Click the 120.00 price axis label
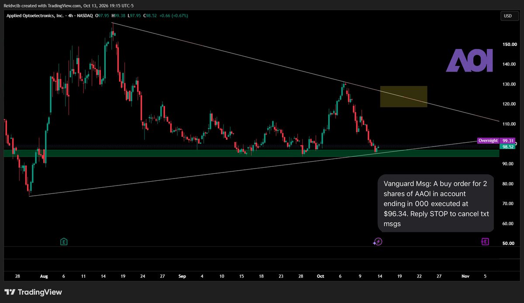Viewport: 524px width, 303px height. coord(509,104)
